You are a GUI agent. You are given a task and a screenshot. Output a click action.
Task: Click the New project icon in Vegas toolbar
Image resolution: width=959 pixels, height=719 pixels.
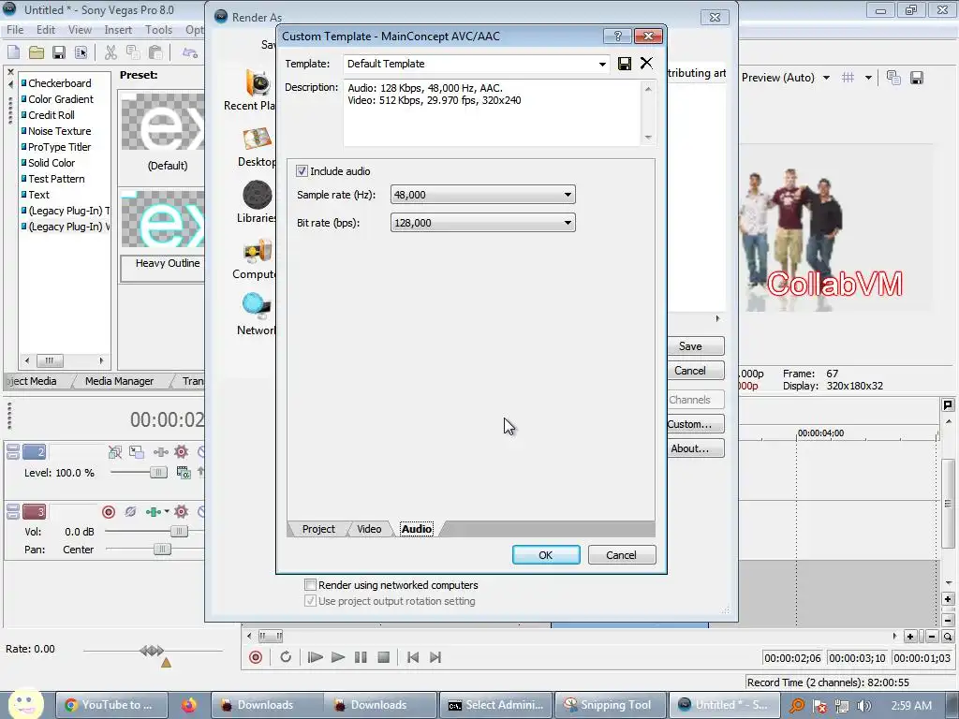[x=13, y=52]
